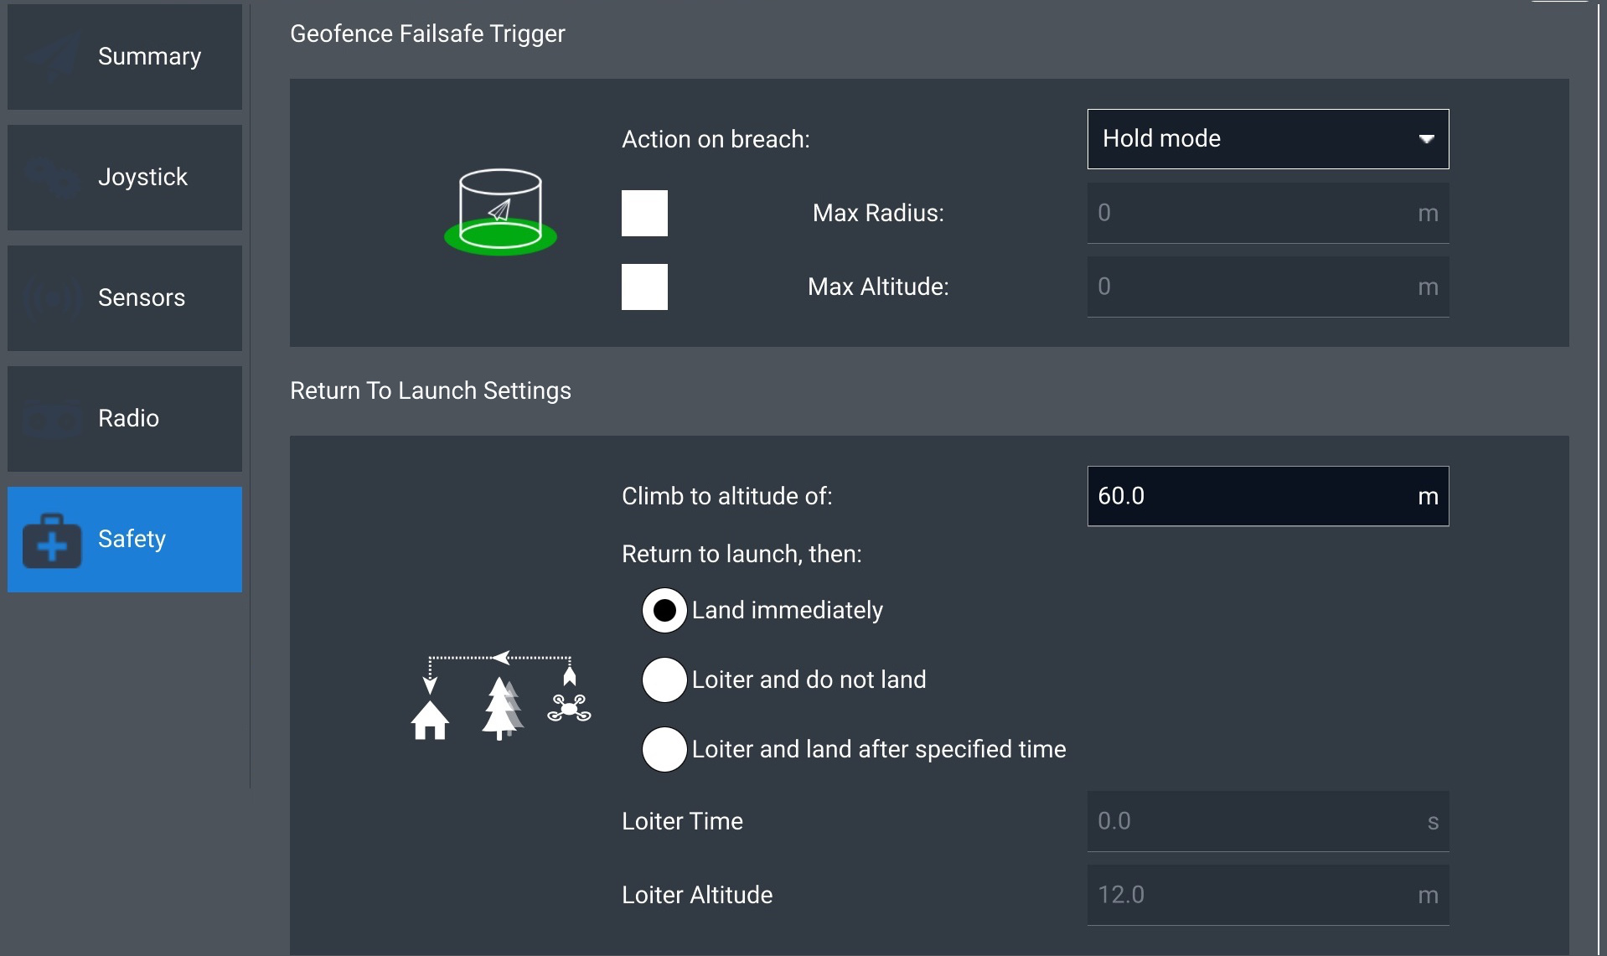Image resolution: width=1607 pixels, height=956 pixels.
Task: Open the Summary tab
Action: click(x=125, y=57)
